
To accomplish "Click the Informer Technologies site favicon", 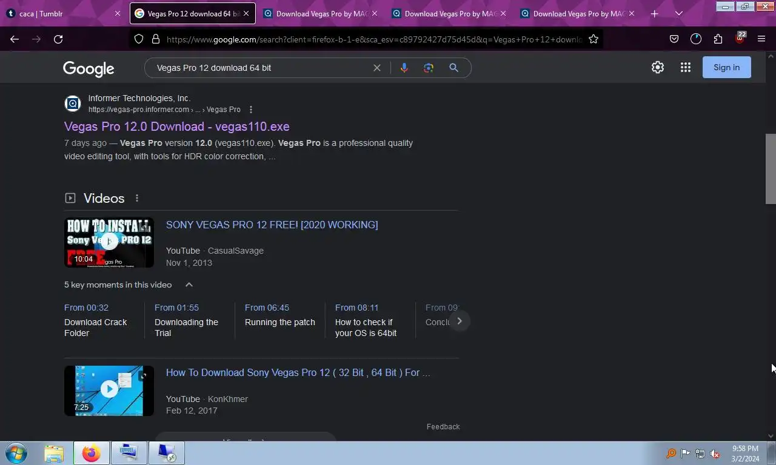I will 73,104.
